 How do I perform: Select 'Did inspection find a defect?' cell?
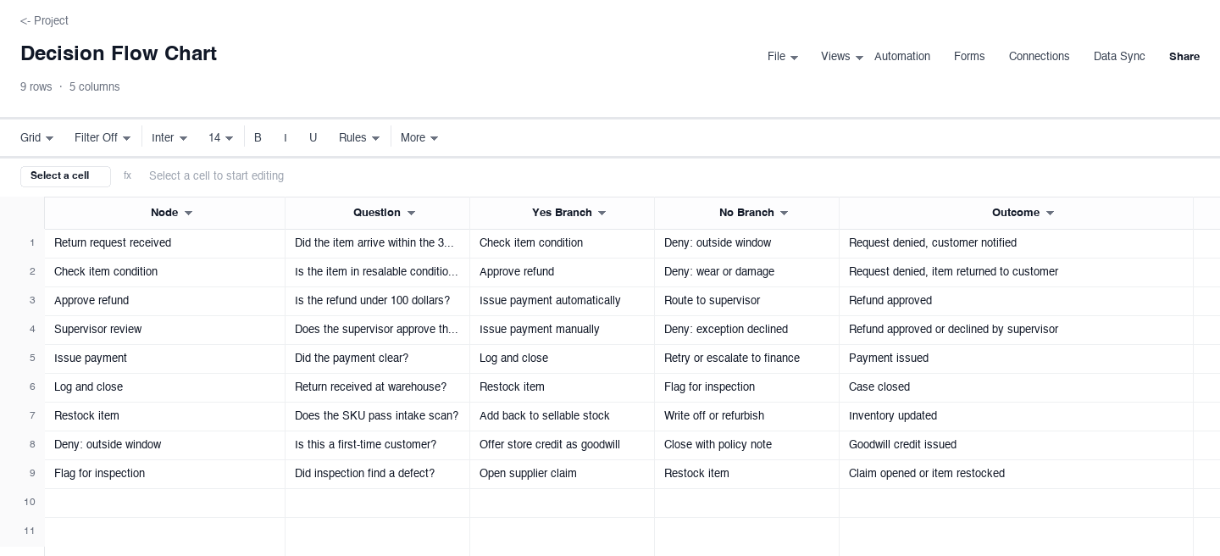pyautogui.click(x=377, y=474)
